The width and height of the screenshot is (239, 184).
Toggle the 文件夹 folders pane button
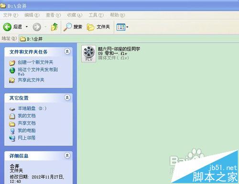[x=98, y=27]
